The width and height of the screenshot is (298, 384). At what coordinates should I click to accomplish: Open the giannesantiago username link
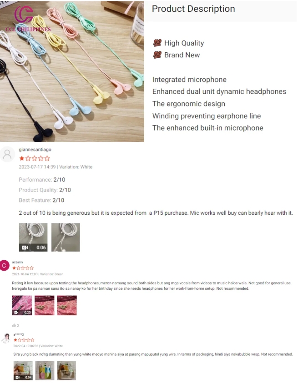coord(35,149)
